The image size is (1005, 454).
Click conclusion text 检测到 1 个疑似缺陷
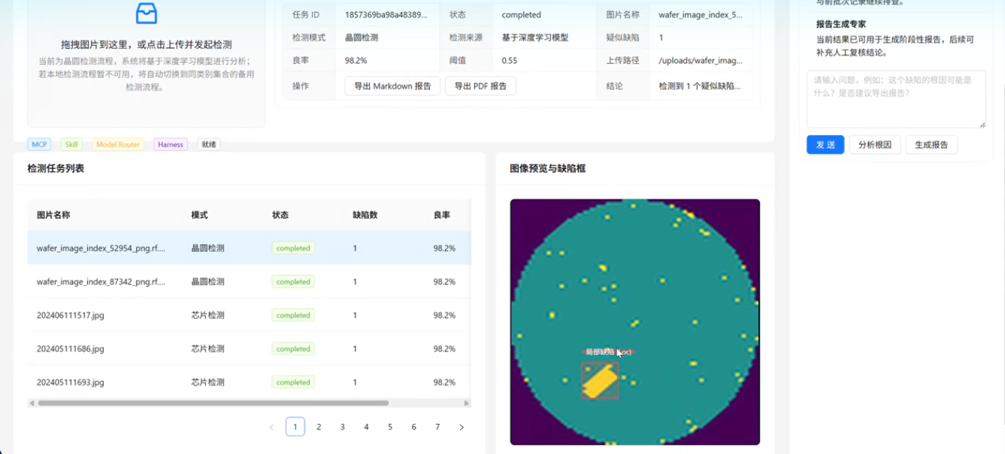pos(700,86)
